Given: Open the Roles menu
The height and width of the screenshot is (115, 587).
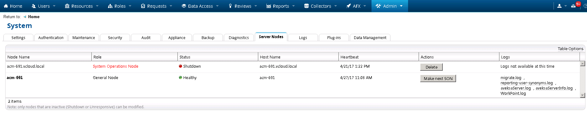Looking at the screenshot, I should [x=120, y=6].
